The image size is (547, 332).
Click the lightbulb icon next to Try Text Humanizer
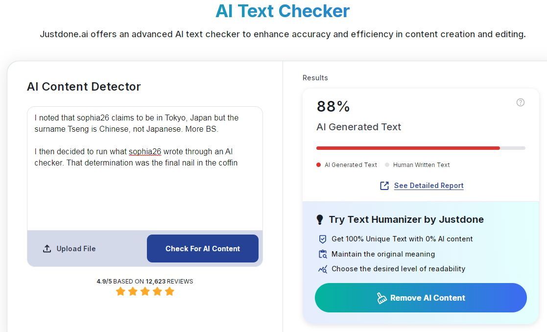pos(320,220)
